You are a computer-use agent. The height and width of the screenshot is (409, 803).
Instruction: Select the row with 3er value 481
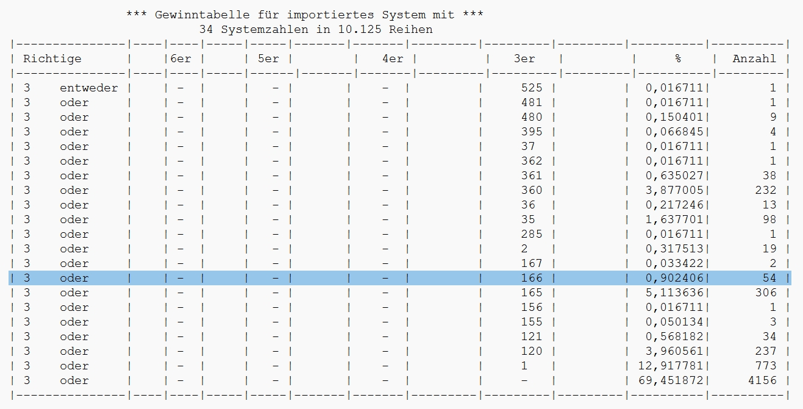coord(400,102)
